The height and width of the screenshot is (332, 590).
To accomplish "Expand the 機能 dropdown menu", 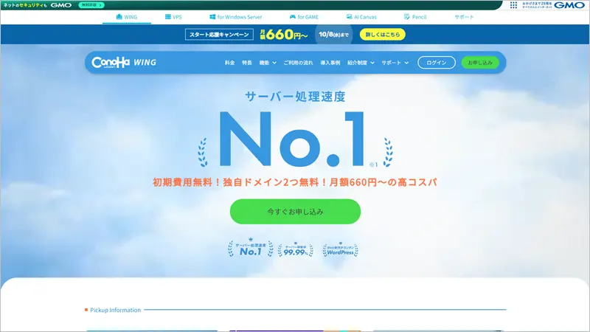I will pyautogui.click(x=267, y=63).
